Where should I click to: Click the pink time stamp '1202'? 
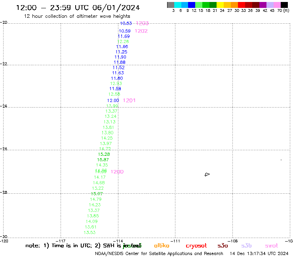[x=141, y=31]
